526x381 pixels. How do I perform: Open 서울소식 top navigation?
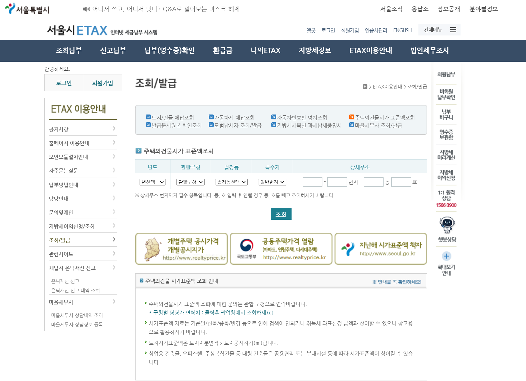(x=391, y=9)
